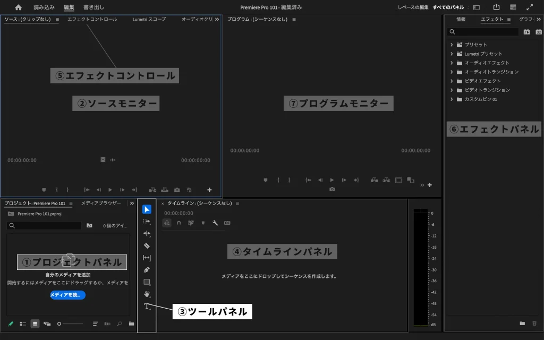The width and height of the screenshot is (544, 340).
Task: Click the Add Marker icon in Source Monitor
Action: (x=44, y=189)
